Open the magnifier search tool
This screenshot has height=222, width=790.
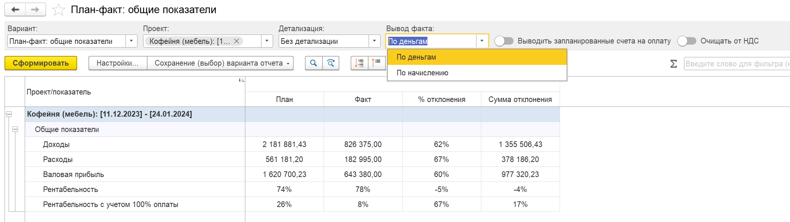(x=314, y=63)
